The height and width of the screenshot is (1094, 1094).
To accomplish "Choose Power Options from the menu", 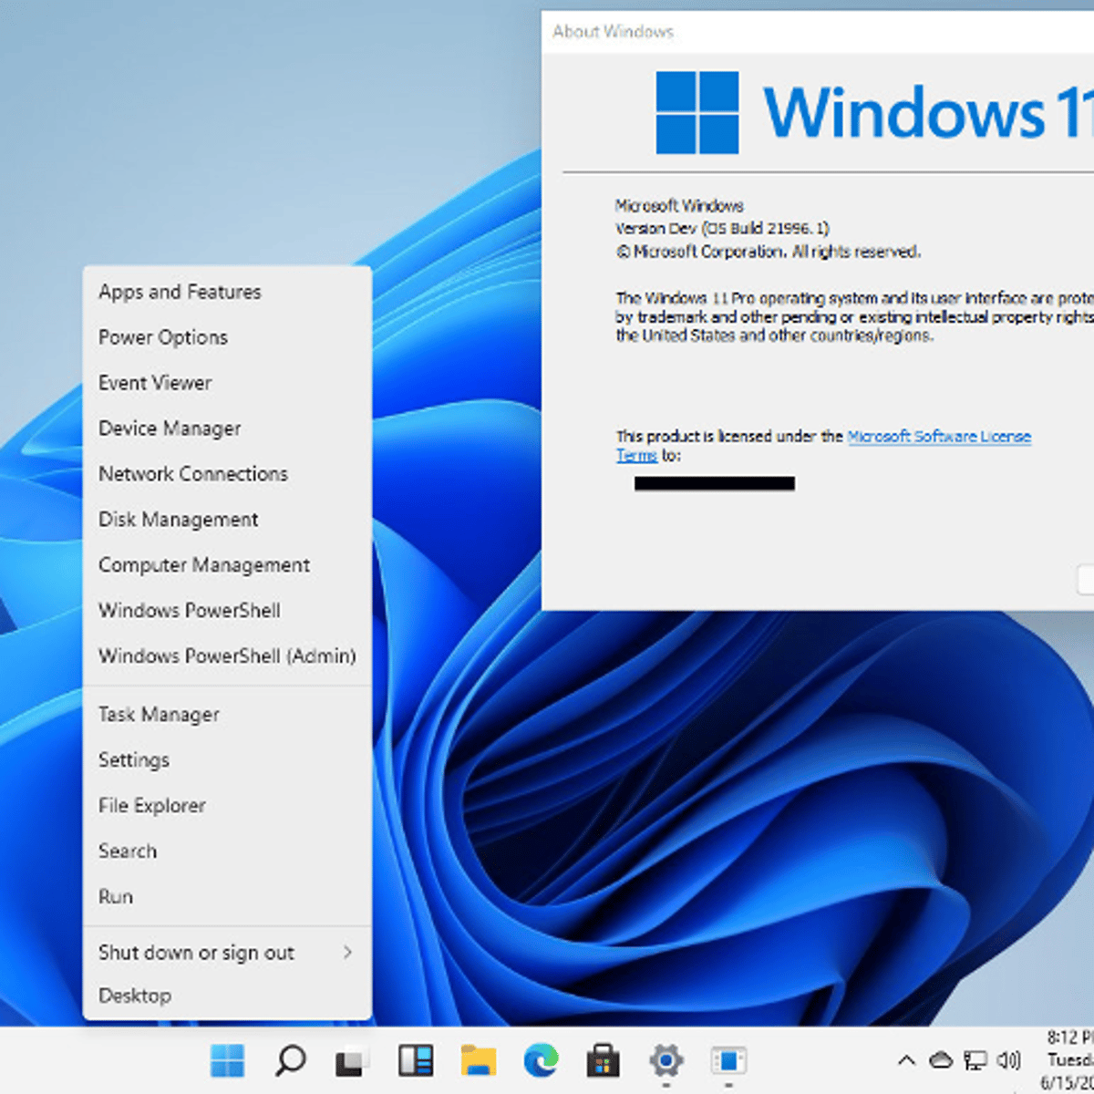I will point(227,337).
